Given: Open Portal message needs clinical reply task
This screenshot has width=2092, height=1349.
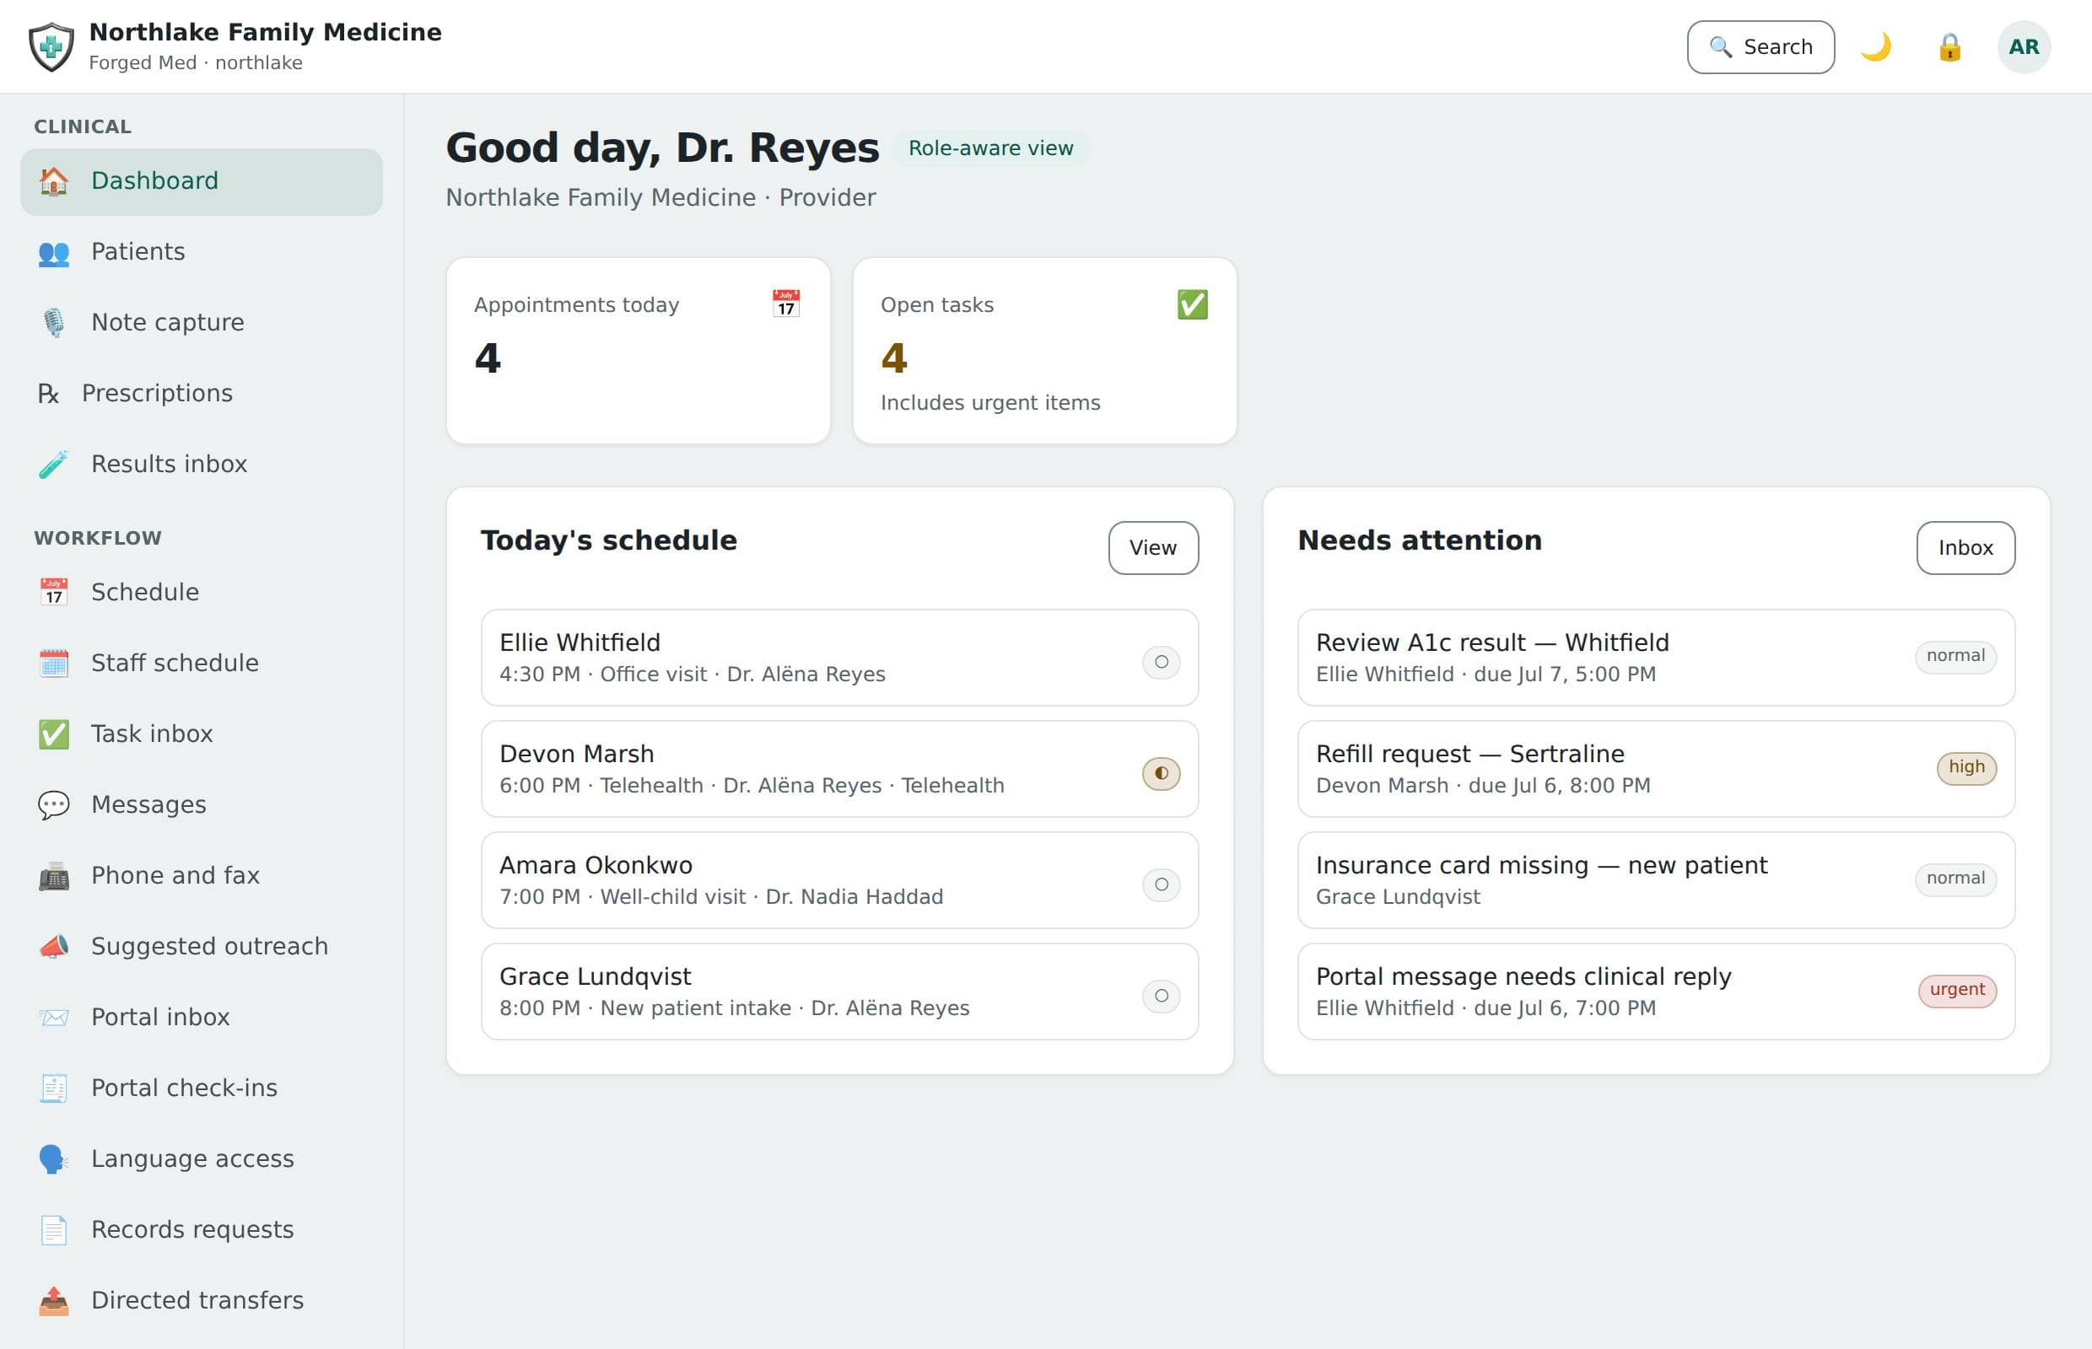Looking at the screenshot, I should [x=1656, y=992].
